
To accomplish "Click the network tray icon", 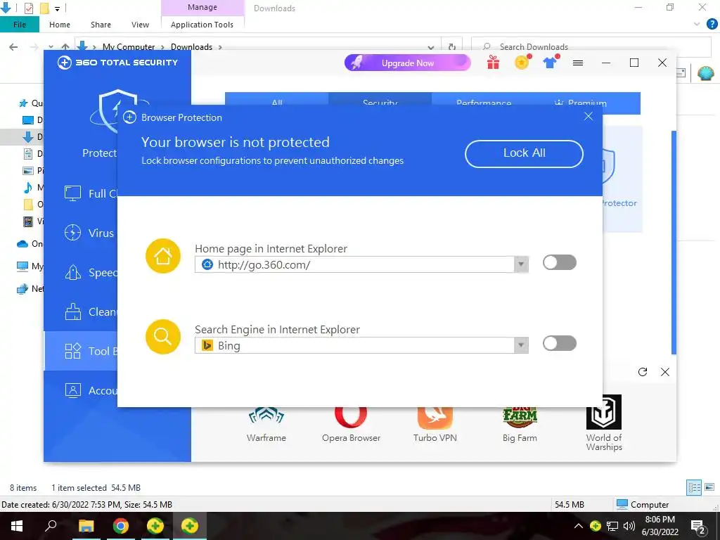I will pos(612,526).
